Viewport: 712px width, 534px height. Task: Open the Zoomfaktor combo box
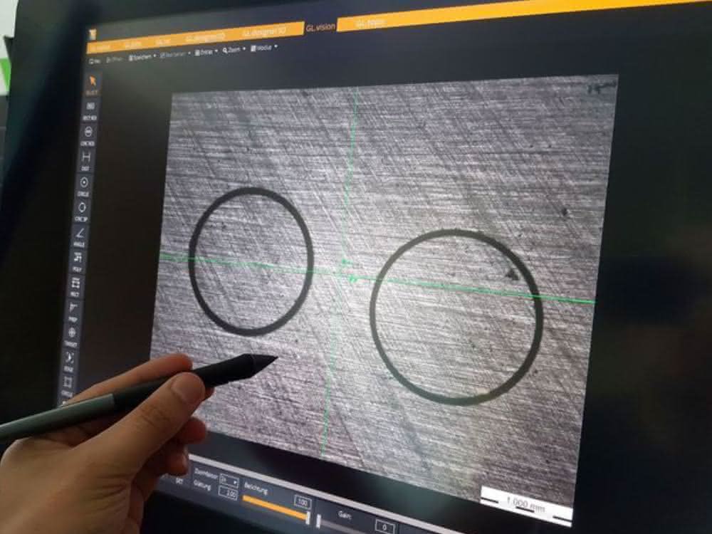click(229, 481)
